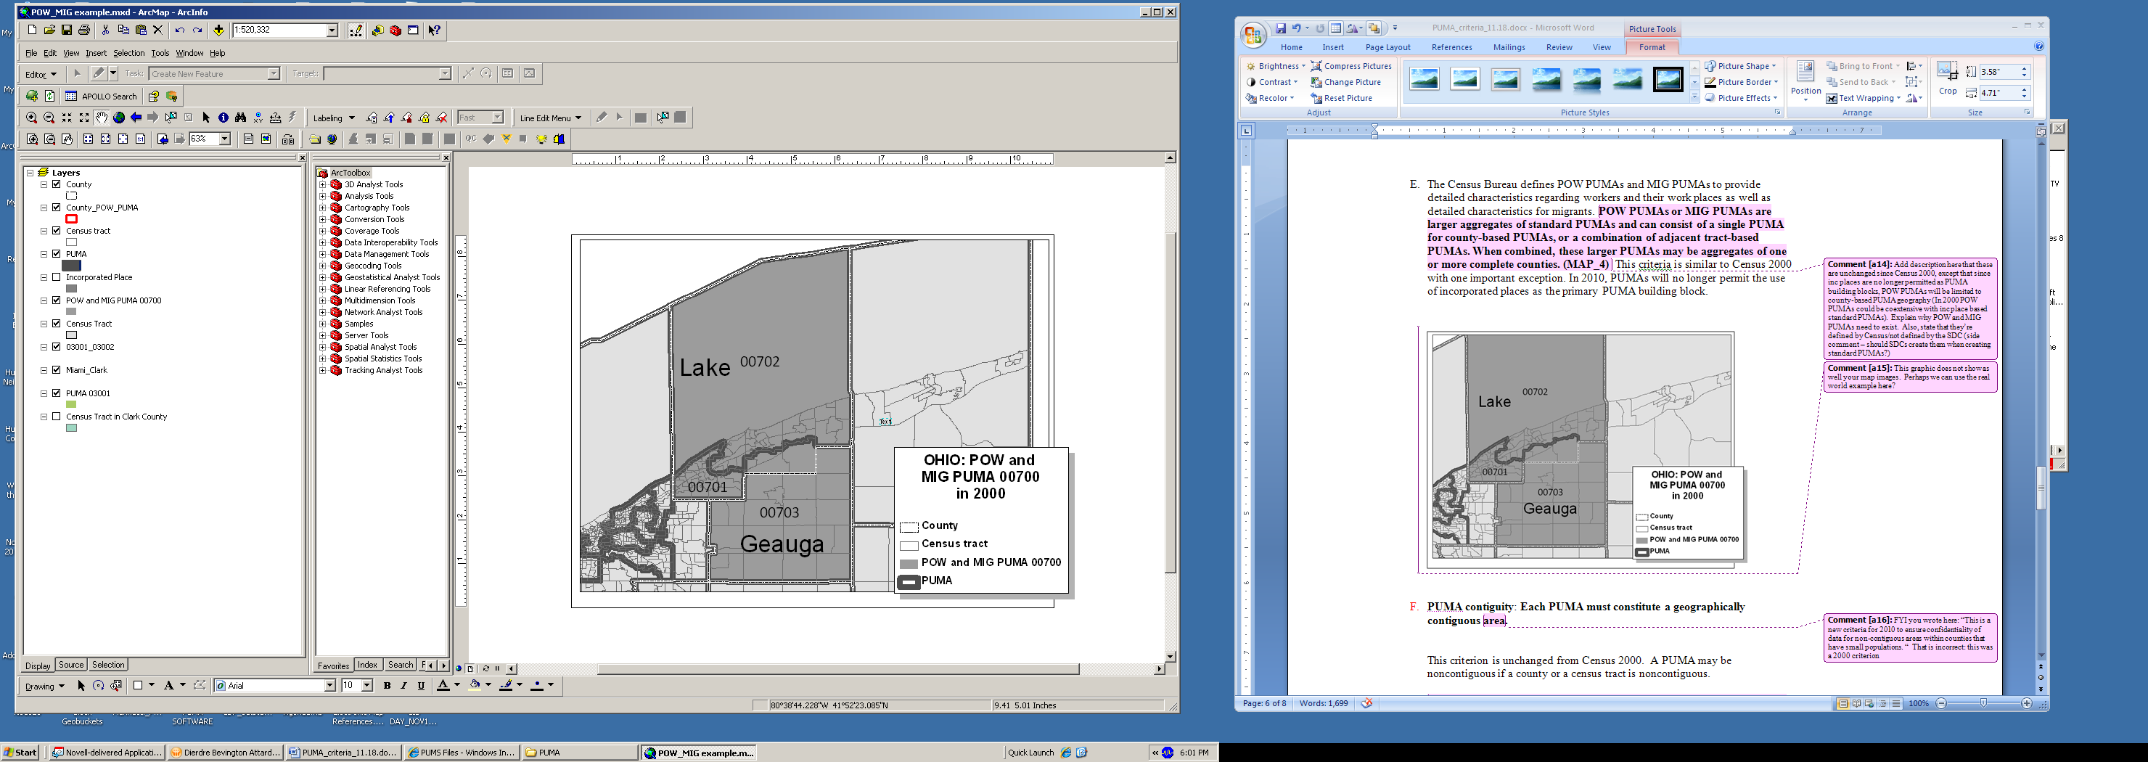Click the Add Data button
This screenshot has width=2148, height=762.
click(x=218, y=30)
